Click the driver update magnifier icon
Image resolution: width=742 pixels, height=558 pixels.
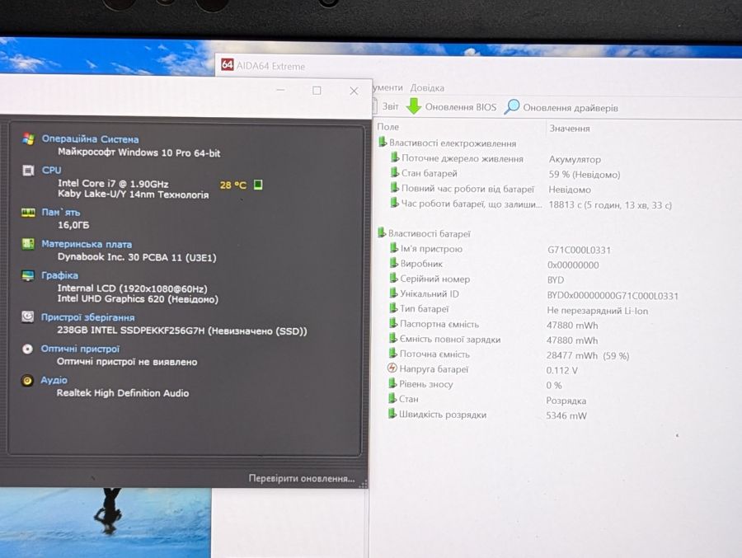[511, 106]
